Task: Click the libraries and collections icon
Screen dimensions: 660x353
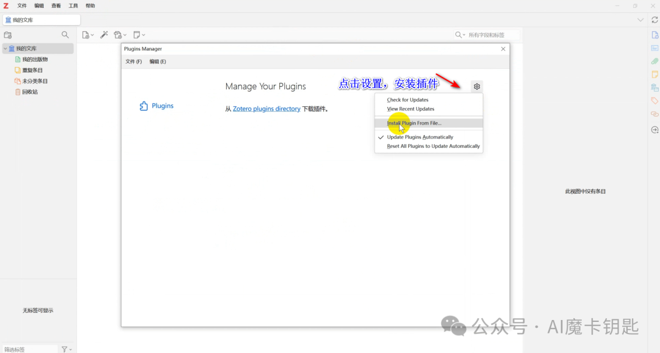Action: pos(654,87)
